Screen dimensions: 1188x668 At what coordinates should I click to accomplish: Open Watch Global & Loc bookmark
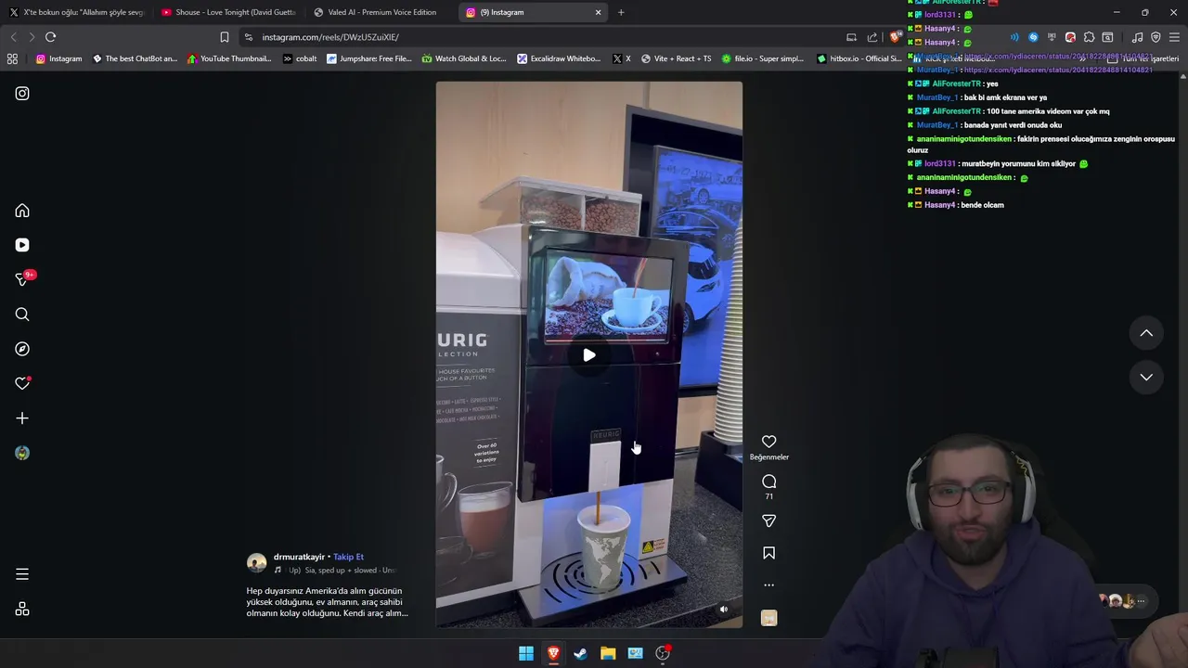(464, 58)
